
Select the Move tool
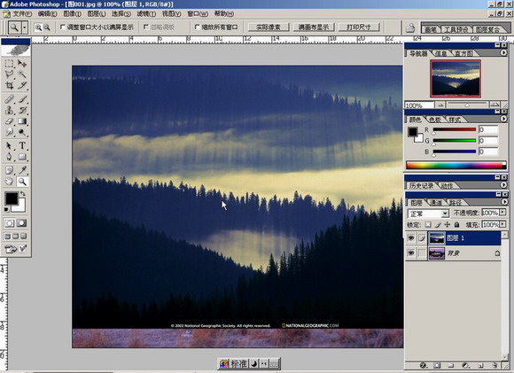tap(22, 63)
